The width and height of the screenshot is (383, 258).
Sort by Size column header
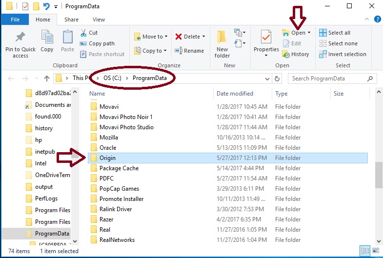tap(339, 94)
